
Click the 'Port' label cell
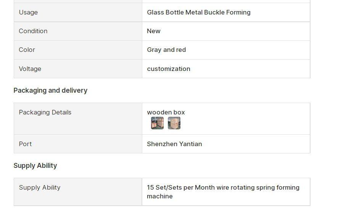point(25,144)
